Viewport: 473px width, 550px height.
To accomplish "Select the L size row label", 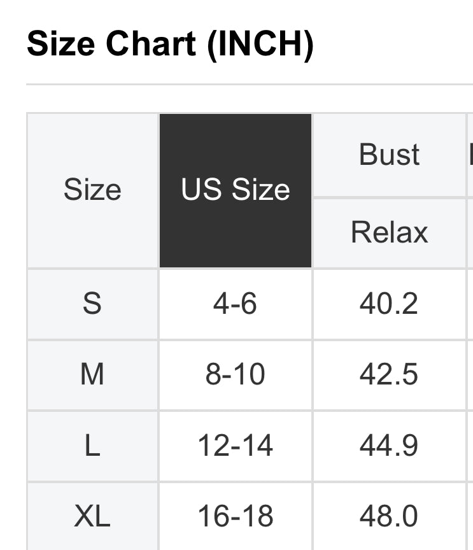I will (x=92, y=446).
